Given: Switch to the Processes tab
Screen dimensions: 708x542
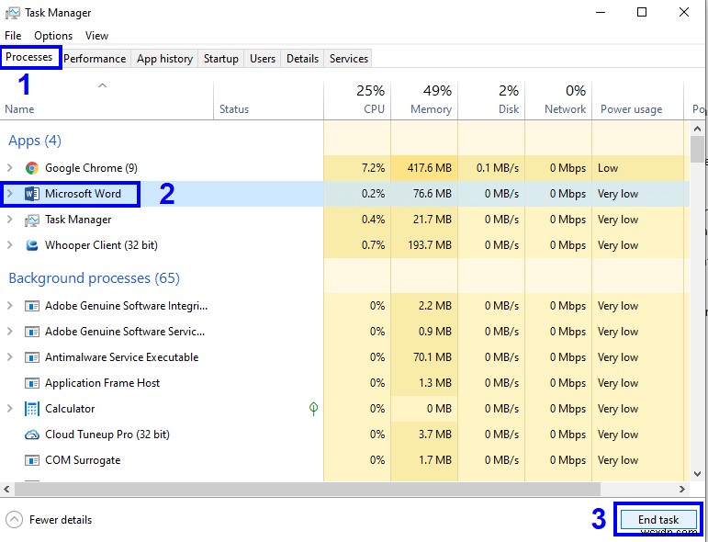Looking at the screenshot, I should [x=29, y=57].
